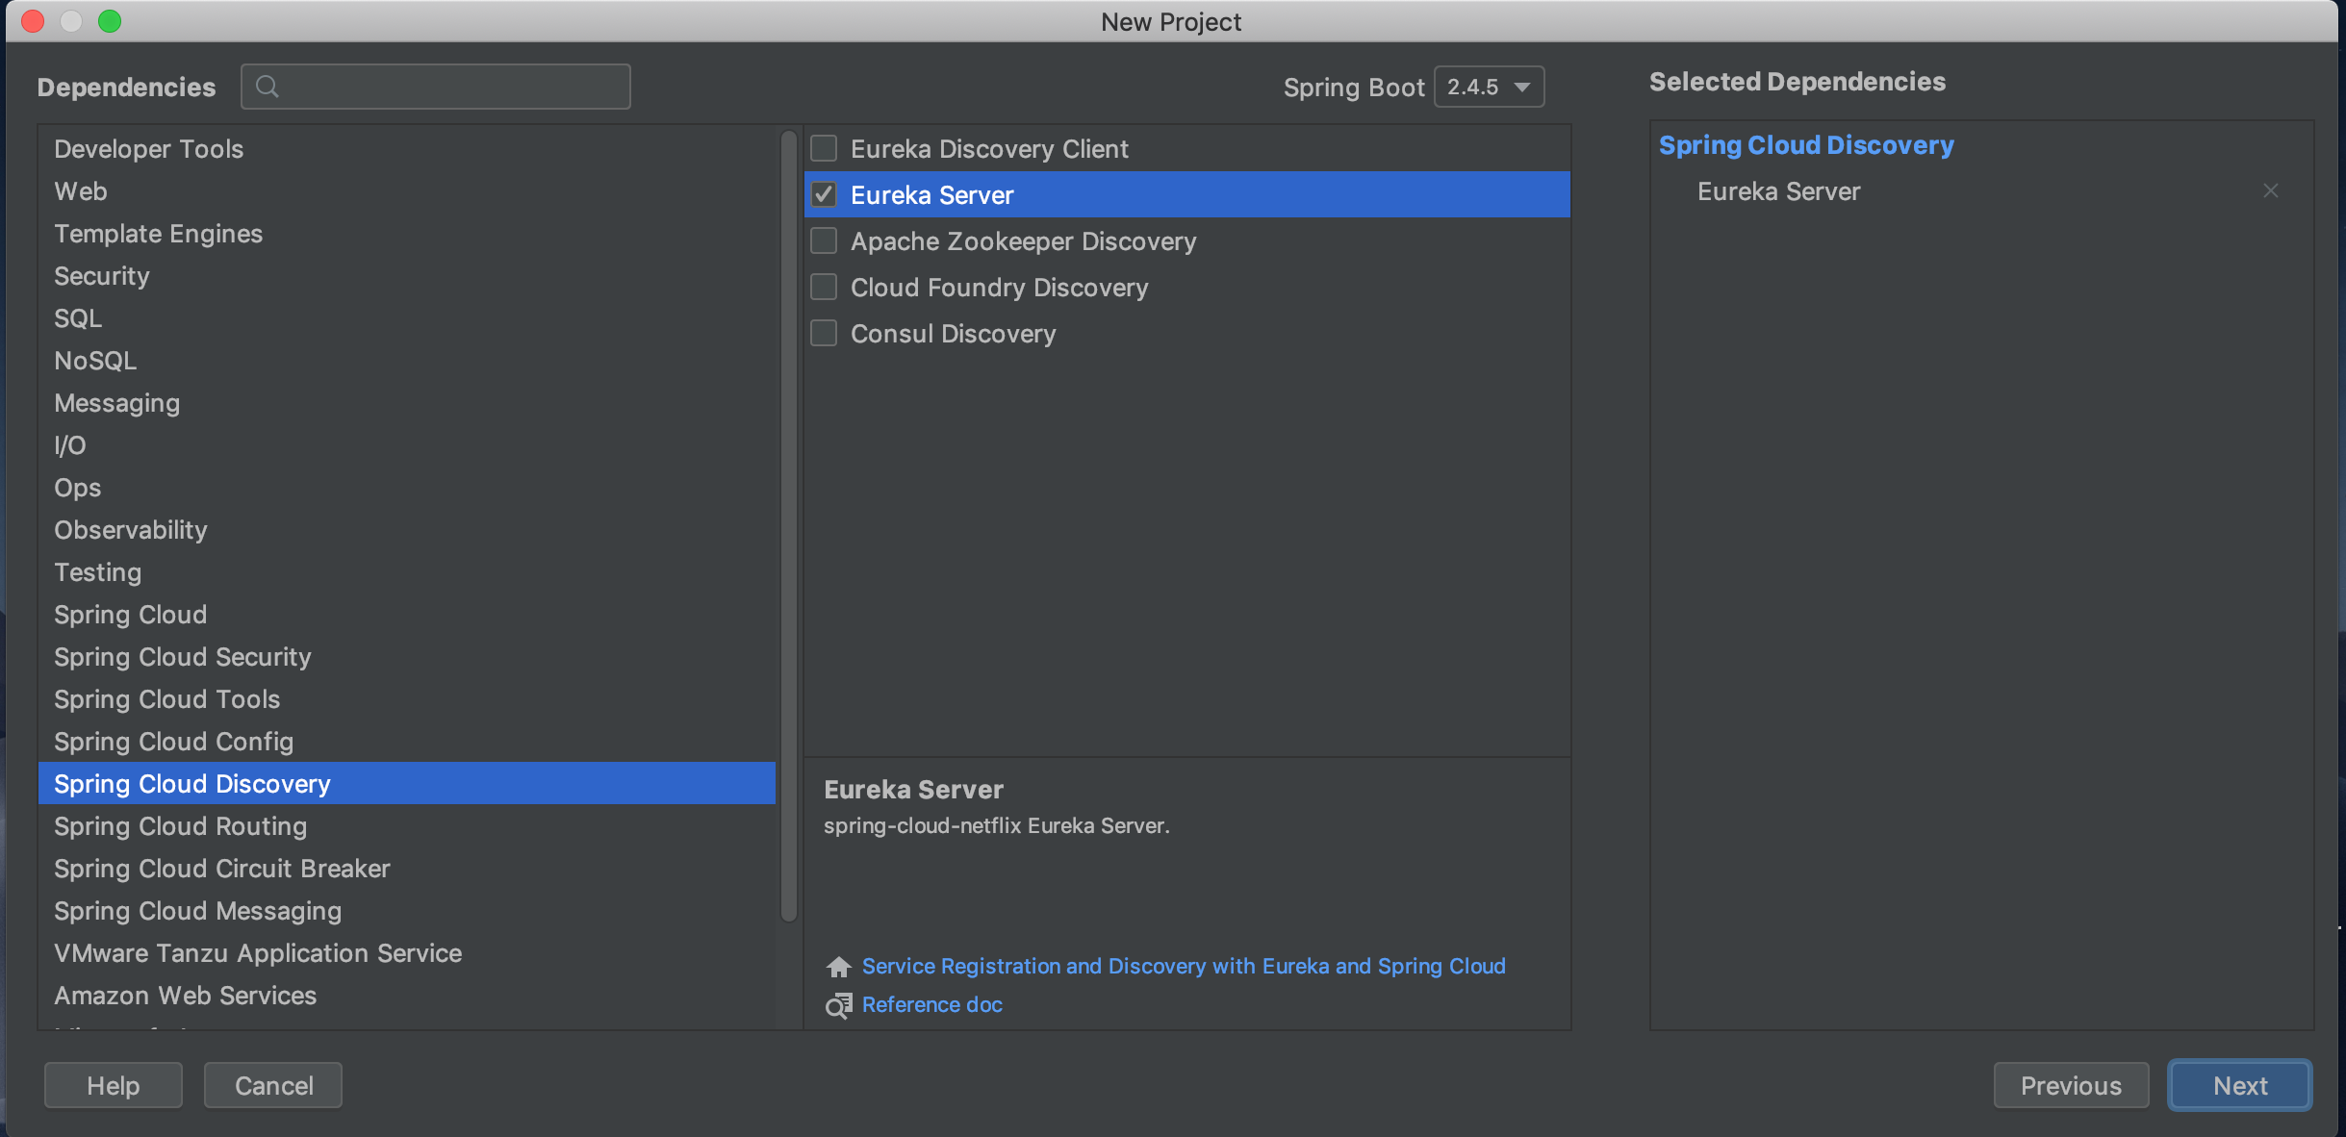Remove Eureka Server via the X icon
Screen dimensions: 2346x1137
(x=2270, y=190)
